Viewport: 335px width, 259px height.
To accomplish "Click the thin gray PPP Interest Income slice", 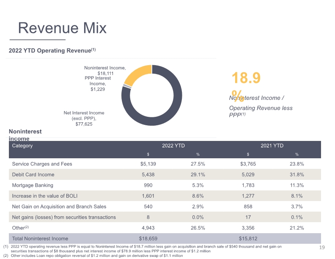I will [127, 86].
